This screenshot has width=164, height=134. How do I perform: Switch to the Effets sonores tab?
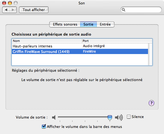[x=65, y=24]
